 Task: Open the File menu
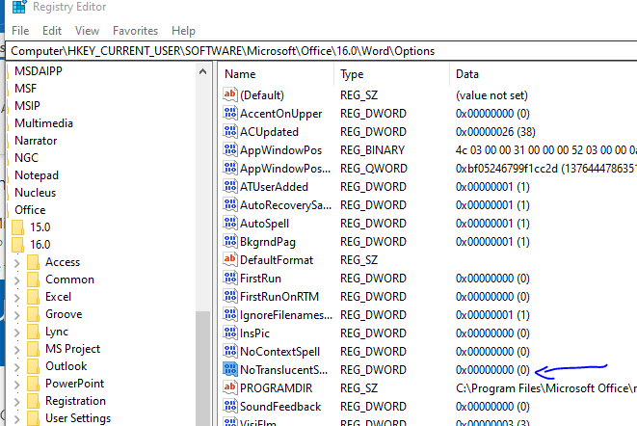click(20, 31)
